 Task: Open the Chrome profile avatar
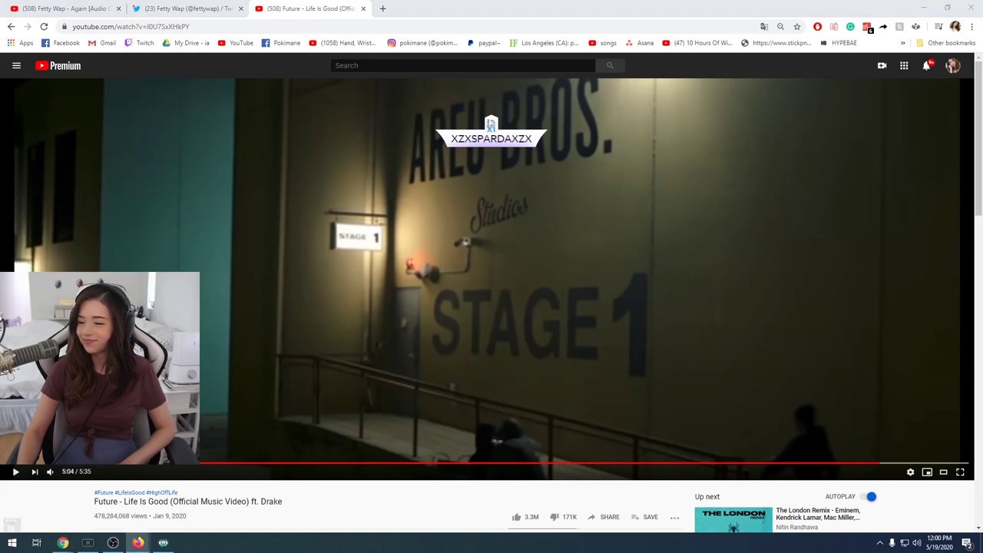[x=955, y=27]
